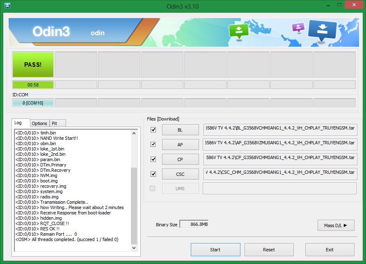
Task: Click the 'Now Writing.. Please wait' log line
Action: point(70,207)
